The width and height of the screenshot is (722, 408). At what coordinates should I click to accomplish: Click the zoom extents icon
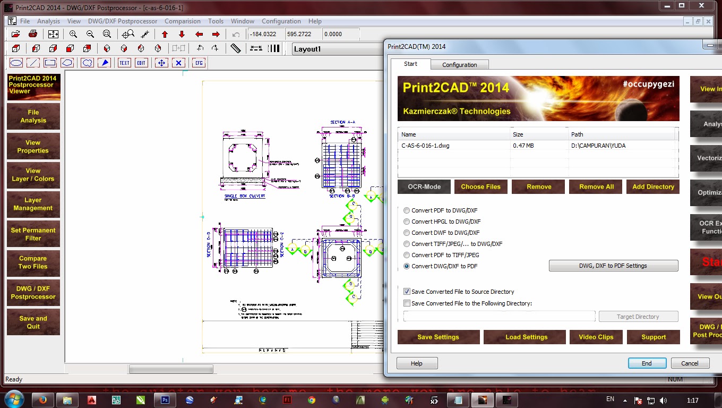coord(53,34)
